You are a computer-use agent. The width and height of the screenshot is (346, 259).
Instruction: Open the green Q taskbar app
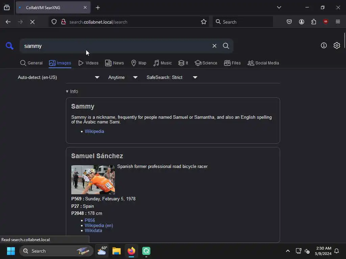(146, 251)
